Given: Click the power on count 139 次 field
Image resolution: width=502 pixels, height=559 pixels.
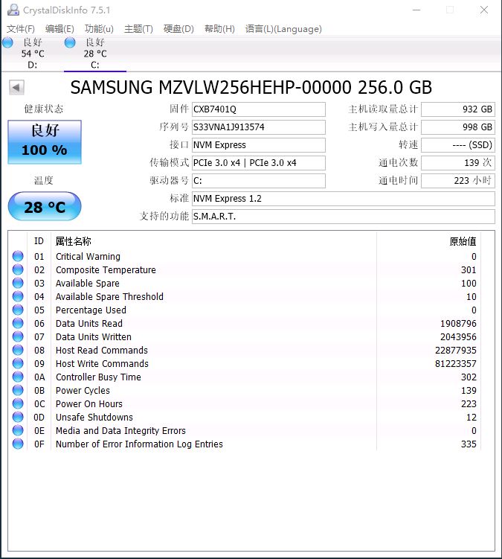Looking at the screenshot, I should (x=458, y=163).
